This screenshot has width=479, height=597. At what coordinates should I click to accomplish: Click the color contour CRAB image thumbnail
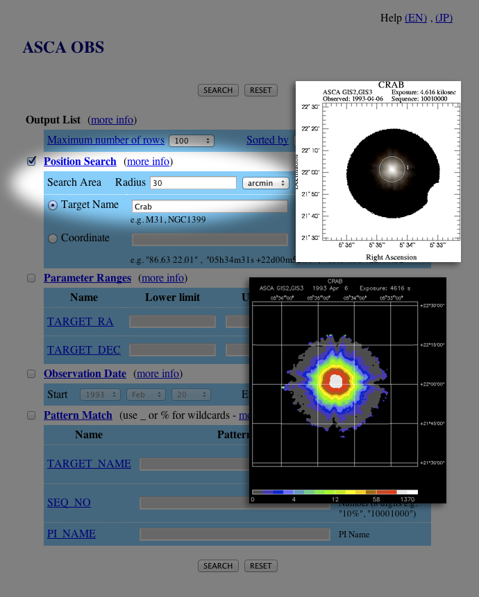(x=348, y=390)
